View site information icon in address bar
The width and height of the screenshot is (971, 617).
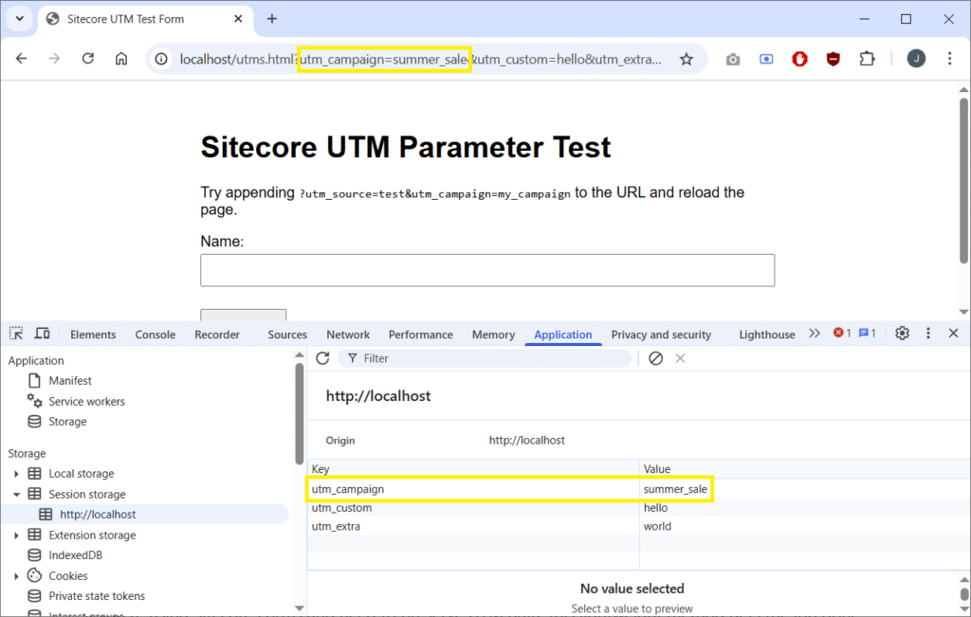[x=161, y=60]
